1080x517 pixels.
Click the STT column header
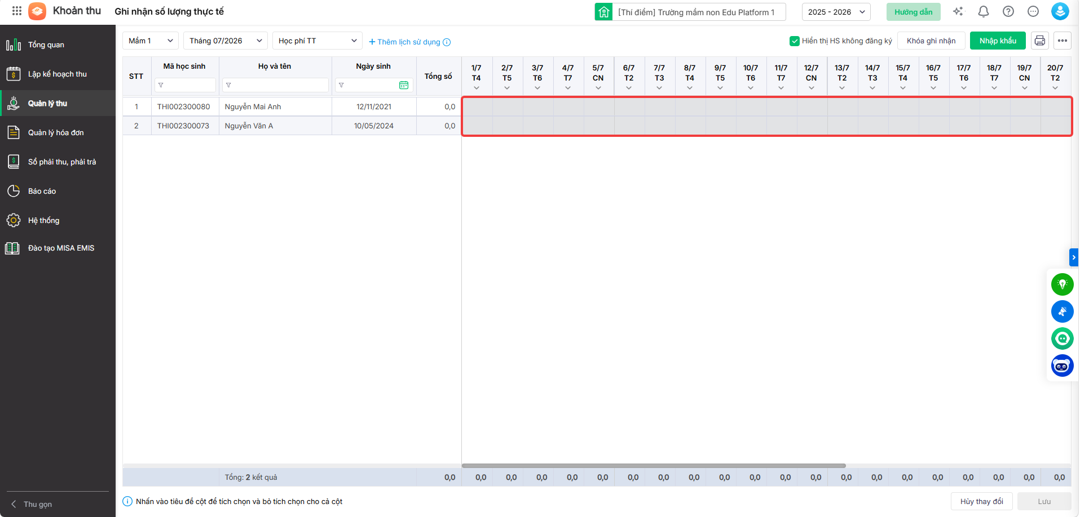136,76
